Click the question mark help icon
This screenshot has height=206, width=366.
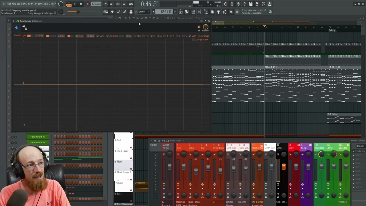tap(244, 4)
